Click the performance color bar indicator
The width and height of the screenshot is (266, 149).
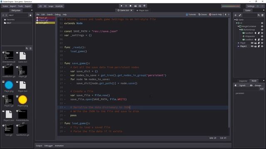[231, 6]
